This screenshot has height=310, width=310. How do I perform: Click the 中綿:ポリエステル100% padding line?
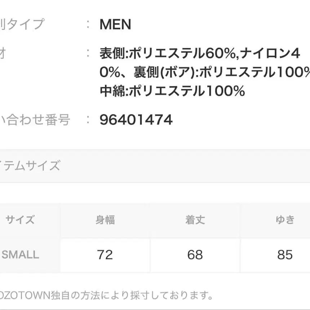[x=172, y=91]
